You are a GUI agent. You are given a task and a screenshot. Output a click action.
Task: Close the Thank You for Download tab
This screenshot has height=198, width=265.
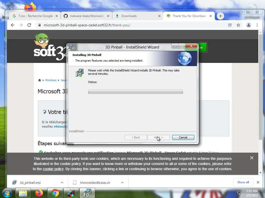[x=211, y=16]
